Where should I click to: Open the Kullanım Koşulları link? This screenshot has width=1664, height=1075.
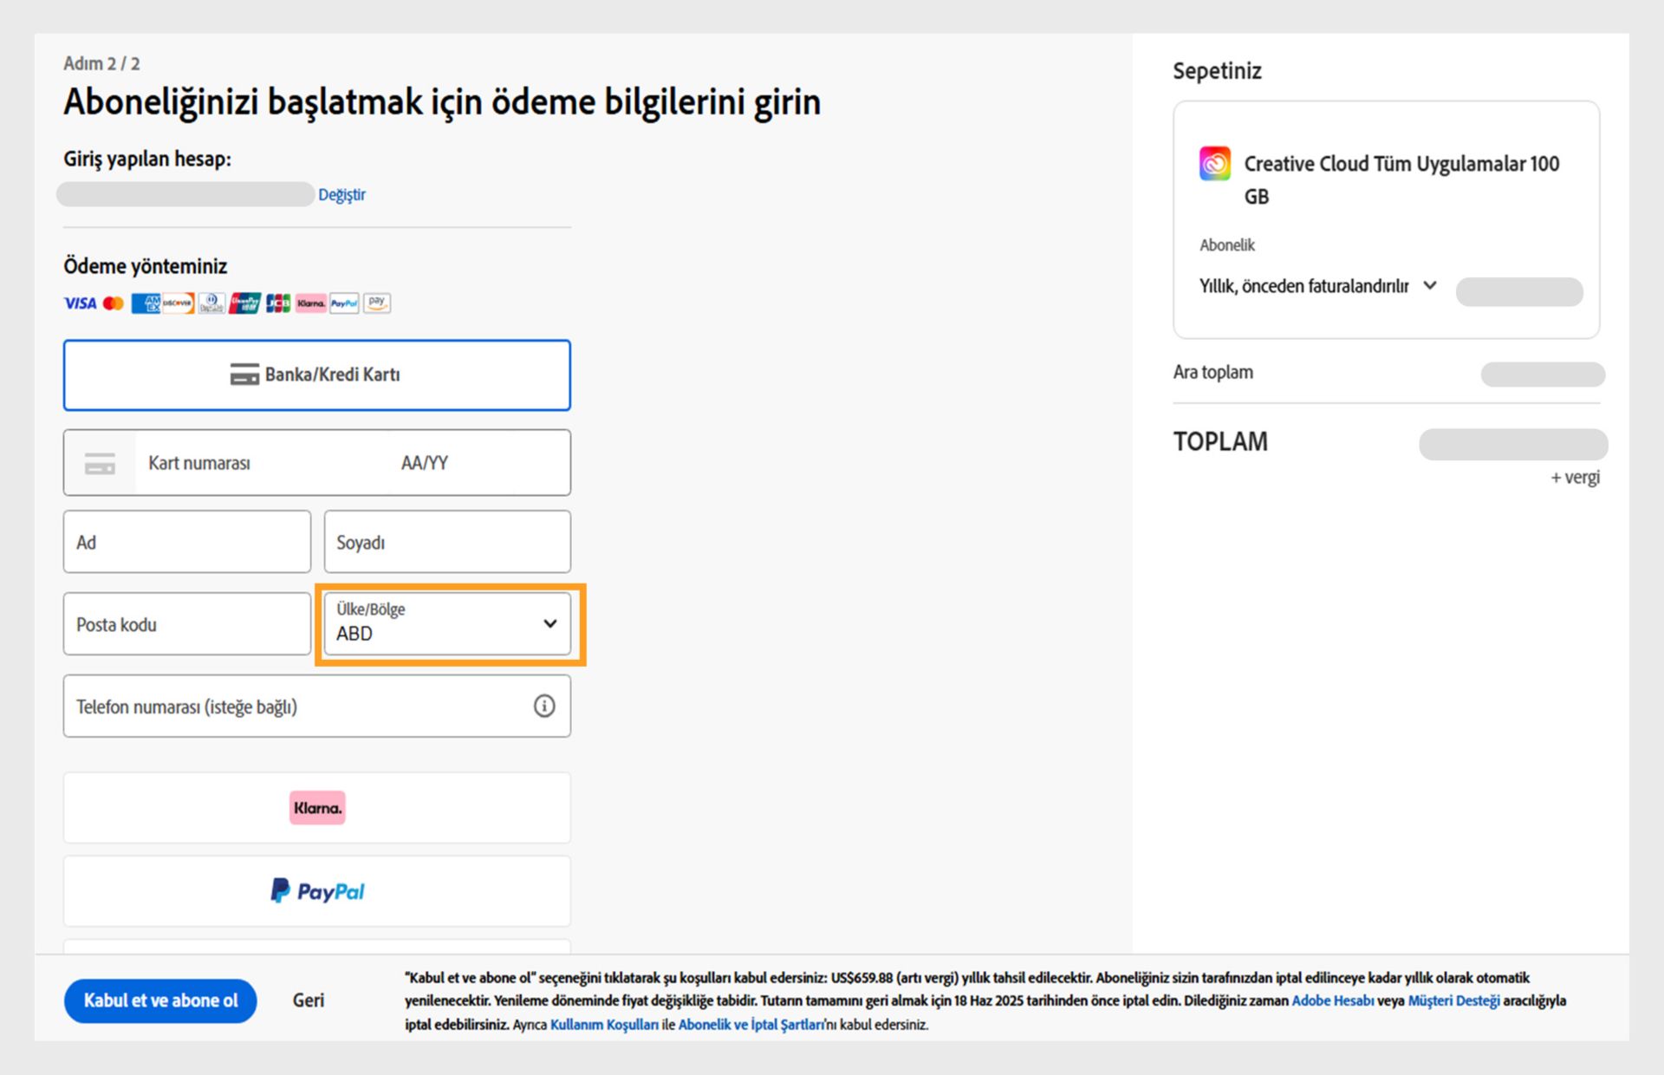click(x=604, y=1025)
